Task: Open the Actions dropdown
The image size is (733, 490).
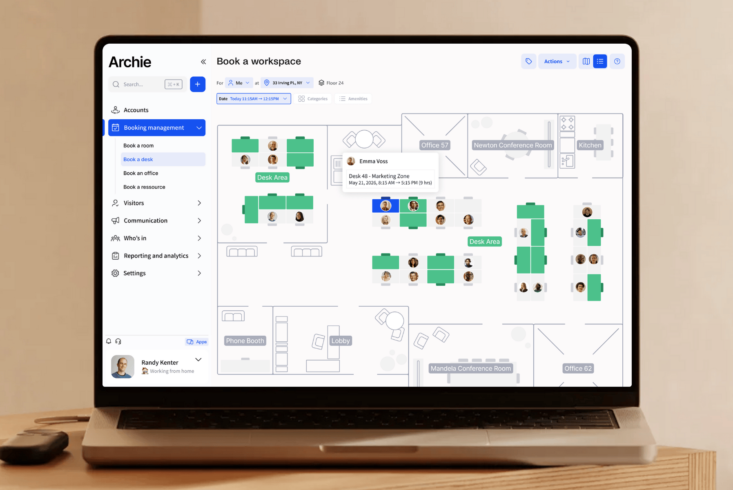Action: click(x=557, y=61)
